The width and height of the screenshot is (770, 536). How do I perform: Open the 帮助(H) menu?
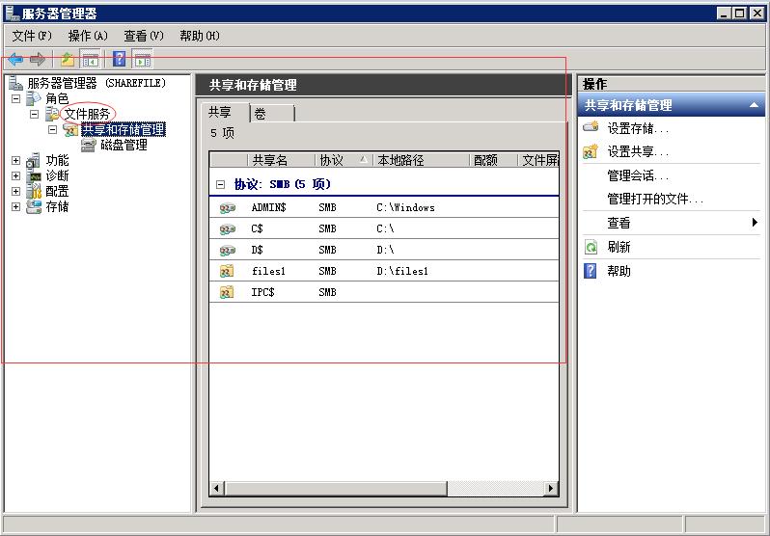200,36
